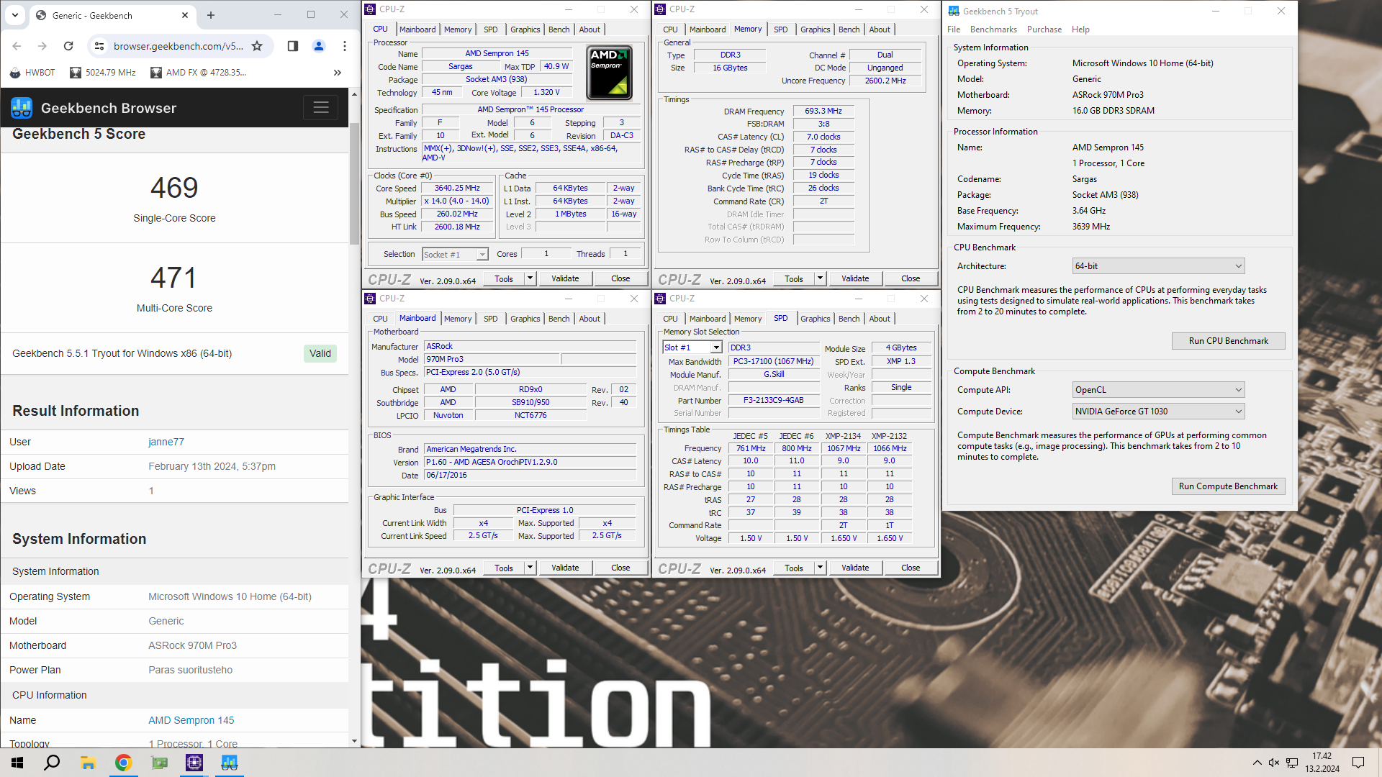Open Tools dropdown arrow in bottom-right CPU-Z

pos(820,568)
